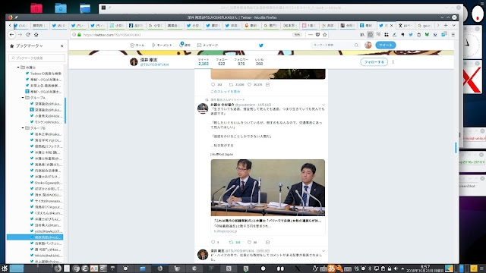
Task: Open list all tabs dropdown arrow
Action: [x=453, y=25]
